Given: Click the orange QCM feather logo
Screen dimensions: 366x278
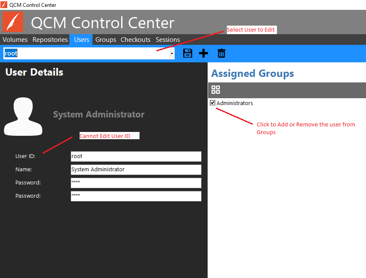Looking at the screenshot, I should click(x=13, y=22).
